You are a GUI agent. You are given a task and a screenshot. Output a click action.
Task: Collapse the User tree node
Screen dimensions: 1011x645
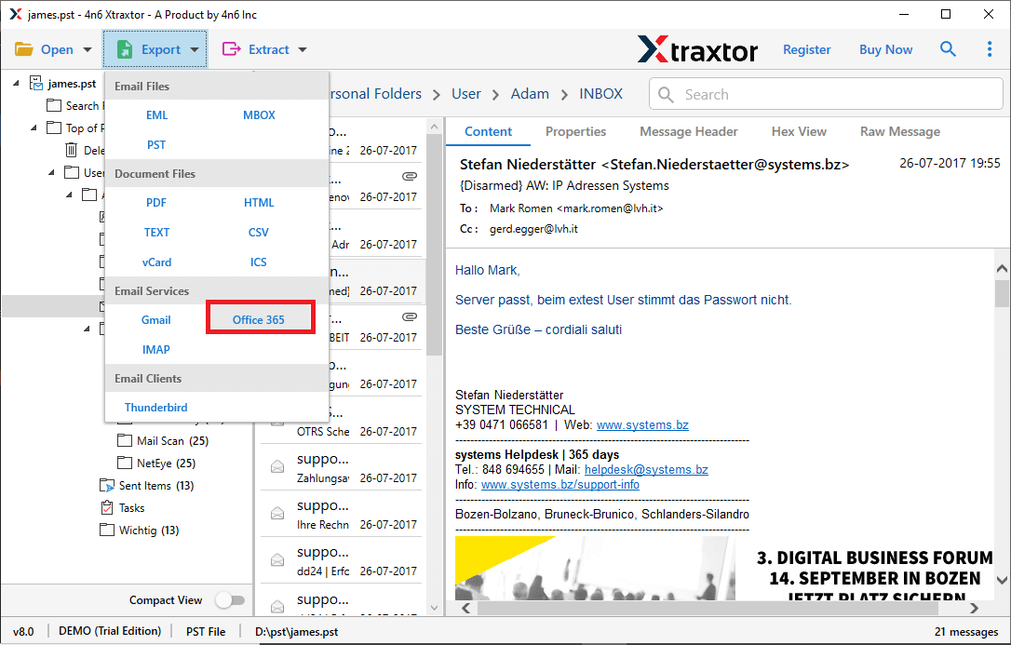(51, 172)
